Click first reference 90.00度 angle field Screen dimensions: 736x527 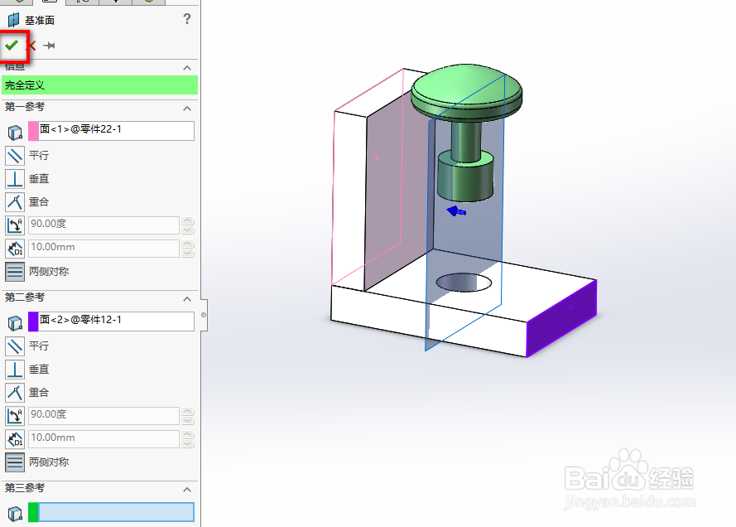[x=103, y=225]
